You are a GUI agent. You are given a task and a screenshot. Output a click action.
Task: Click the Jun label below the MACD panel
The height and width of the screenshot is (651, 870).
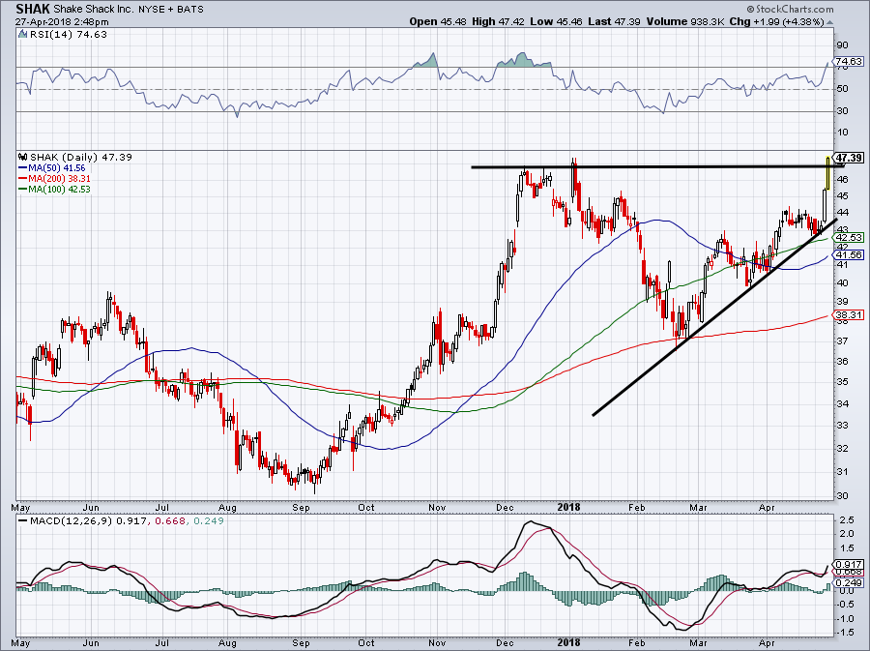91,643
